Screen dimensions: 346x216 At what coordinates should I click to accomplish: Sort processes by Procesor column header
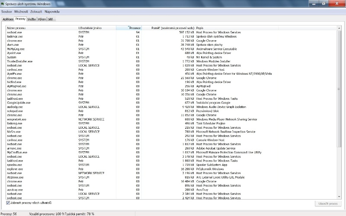pyautogui.click(x=135, y=28)
